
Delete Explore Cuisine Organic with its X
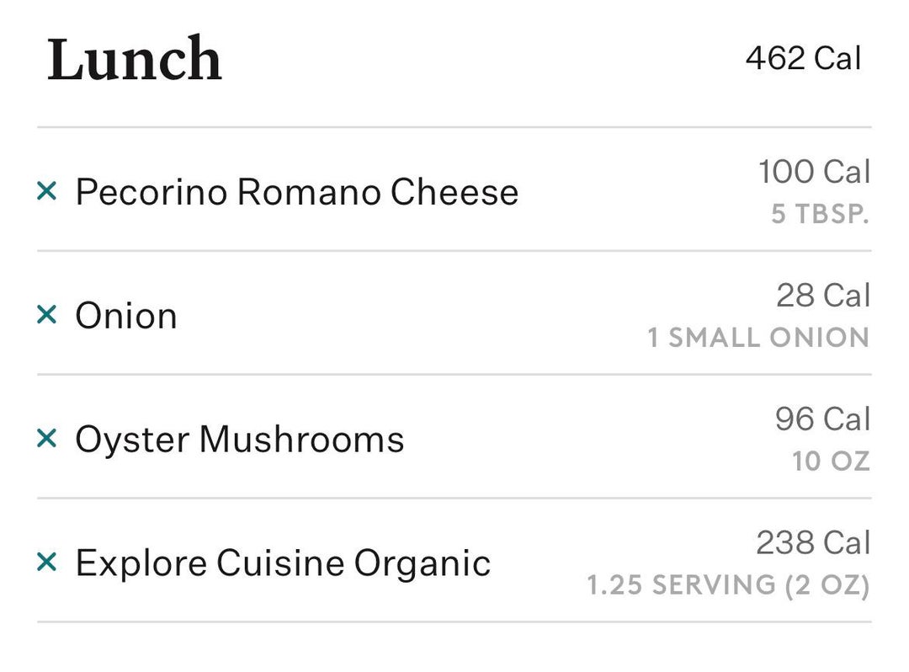pos(46,562)
